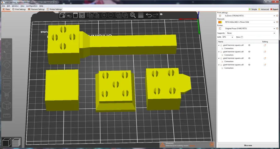
Task: Click the Slice now button
Action: [x=248, y=145]
